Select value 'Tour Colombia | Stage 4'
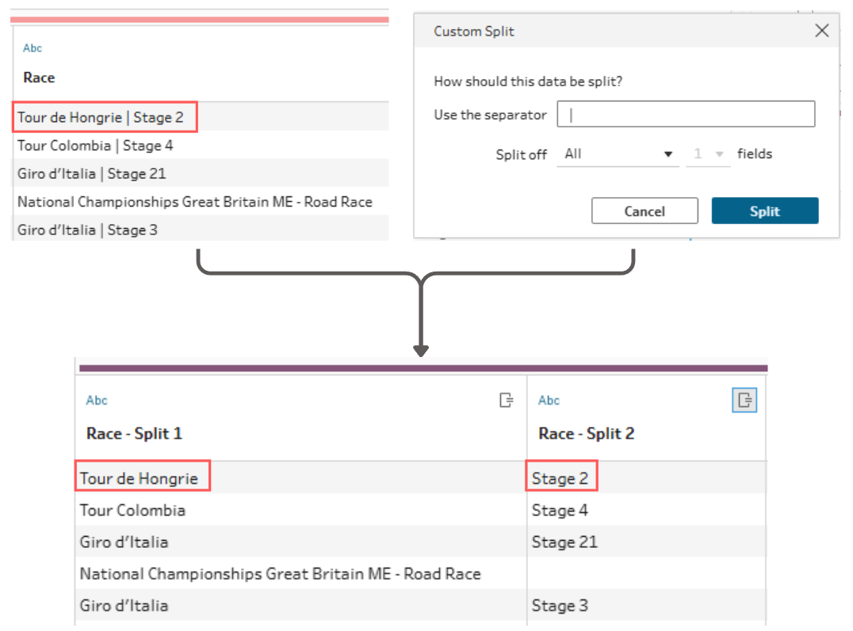This screenshot has height=631, width=853. tap(94, 145)
